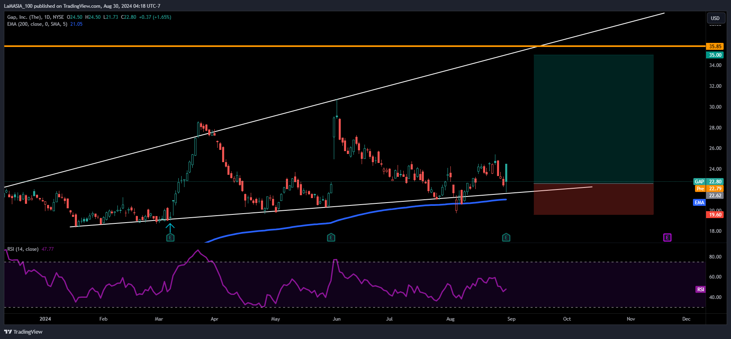Click the purple RSI axis label

[x=701, y=290]
